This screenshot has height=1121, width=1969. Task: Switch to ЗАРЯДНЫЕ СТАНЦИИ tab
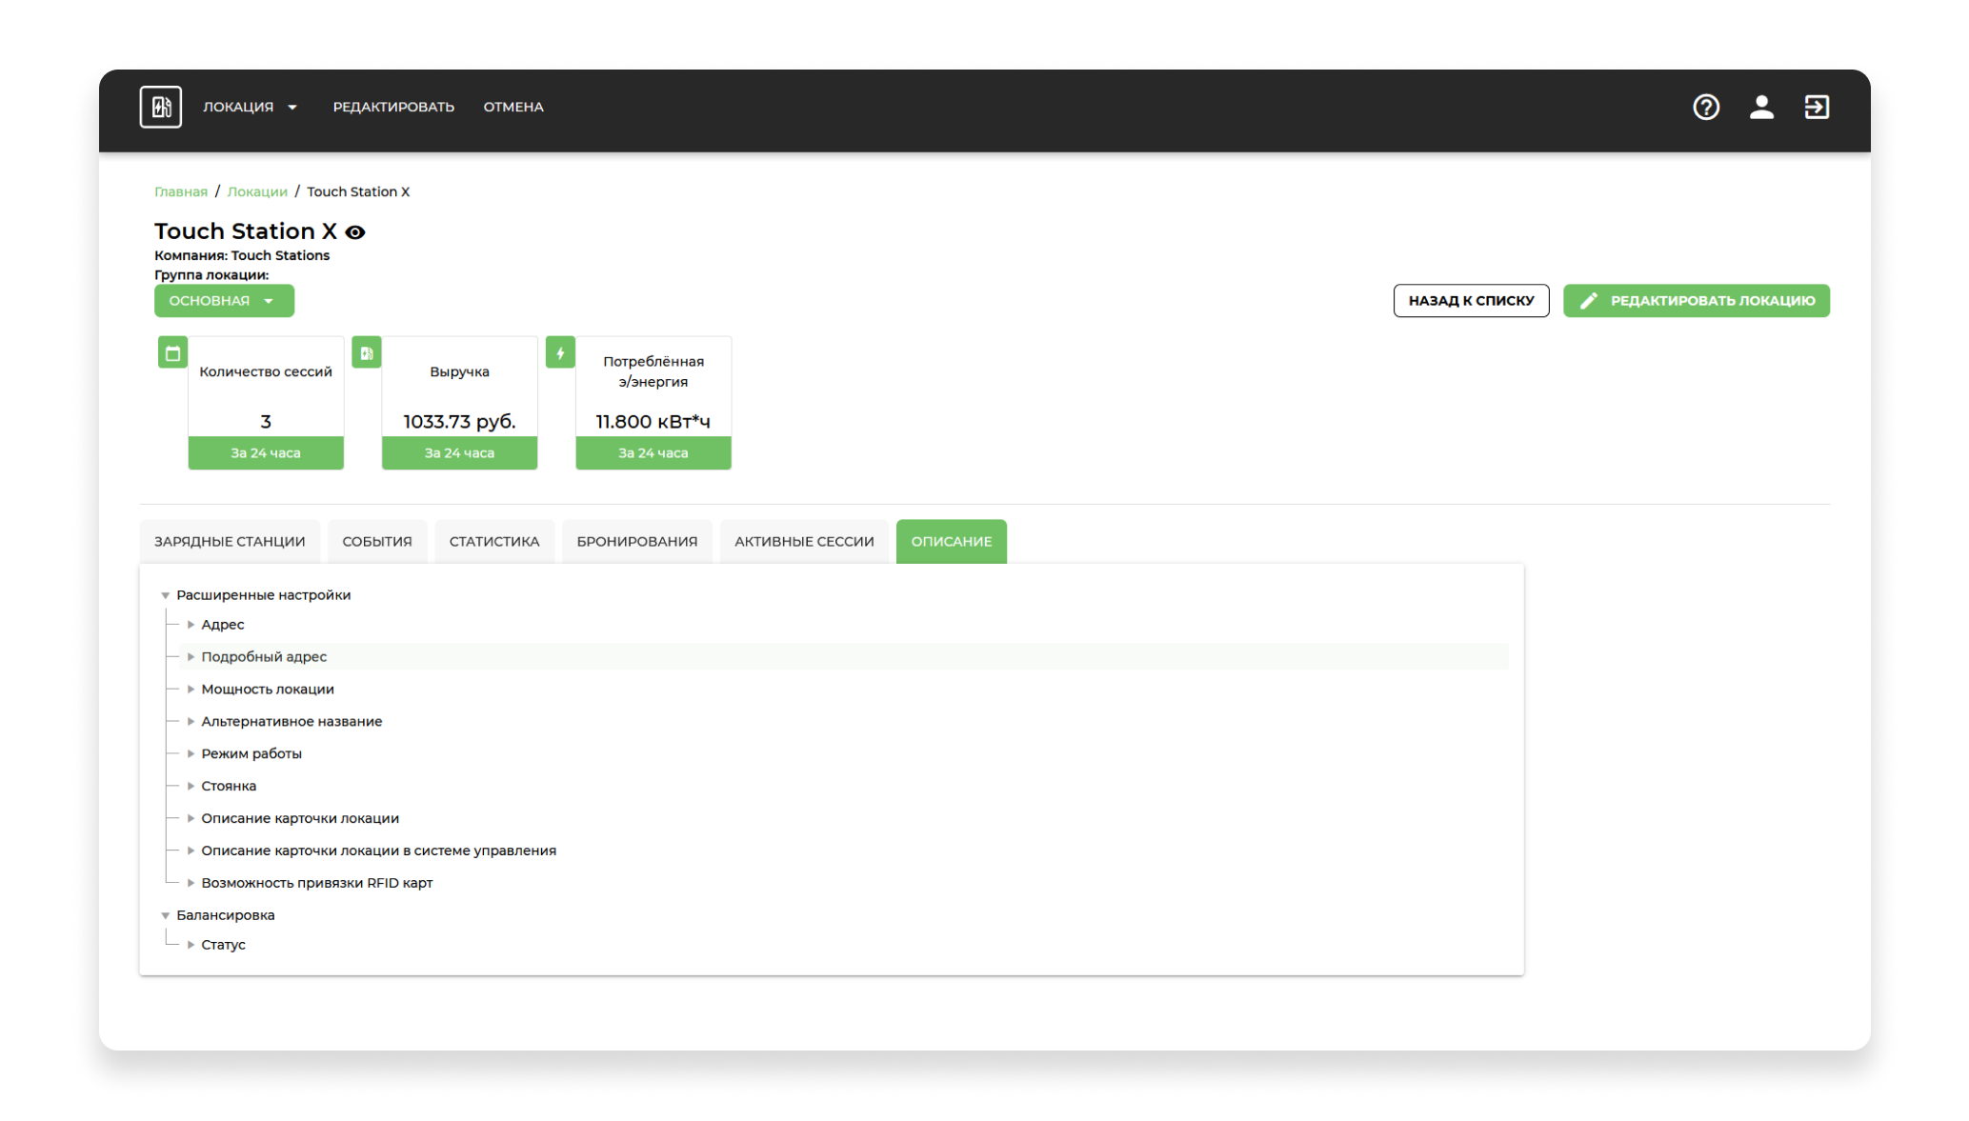(x=230, y=542)
